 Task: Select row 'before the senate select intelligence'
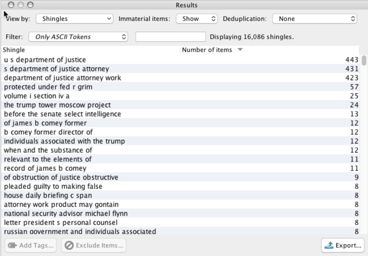tap(180, 114)
